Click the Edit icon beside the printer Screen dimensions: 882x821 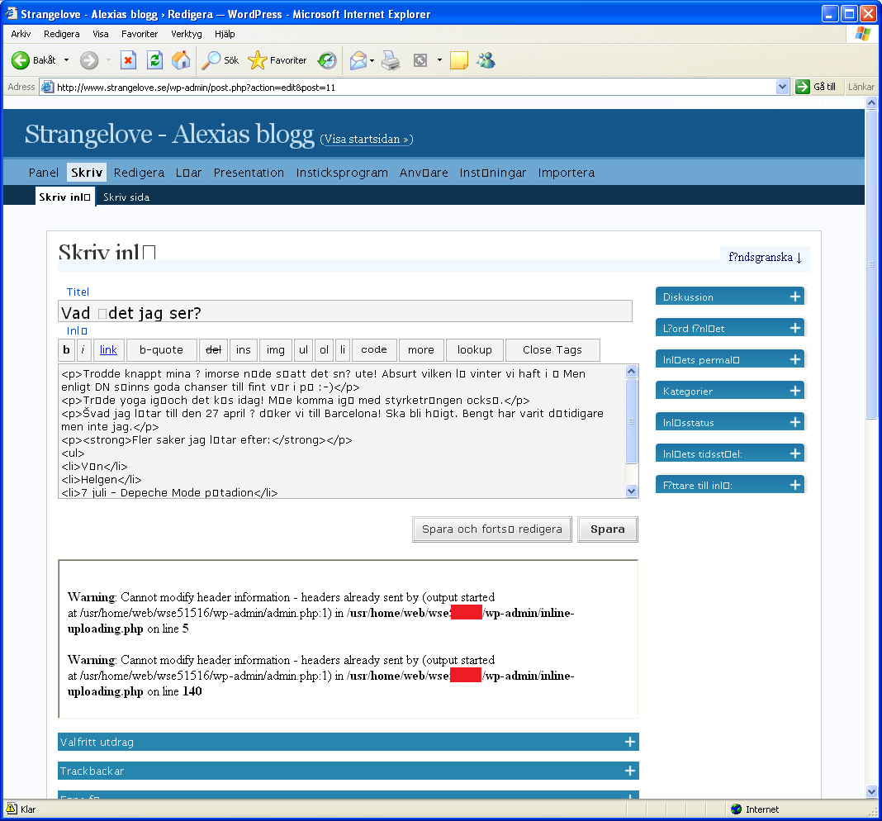[x=420, y=60]
